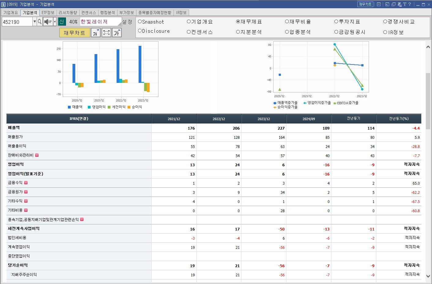Image resolution: width=432 pixels, height=284 pixels.
Task: Click the decrease font size icon
Action: (x=96, y=32)
